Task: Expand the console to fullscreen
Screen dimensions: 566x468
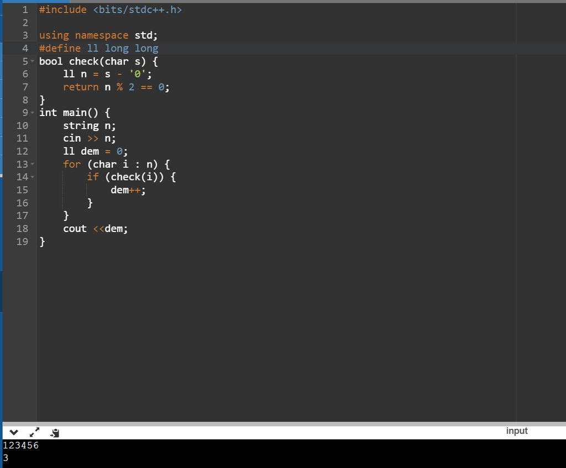Action: 34,432
